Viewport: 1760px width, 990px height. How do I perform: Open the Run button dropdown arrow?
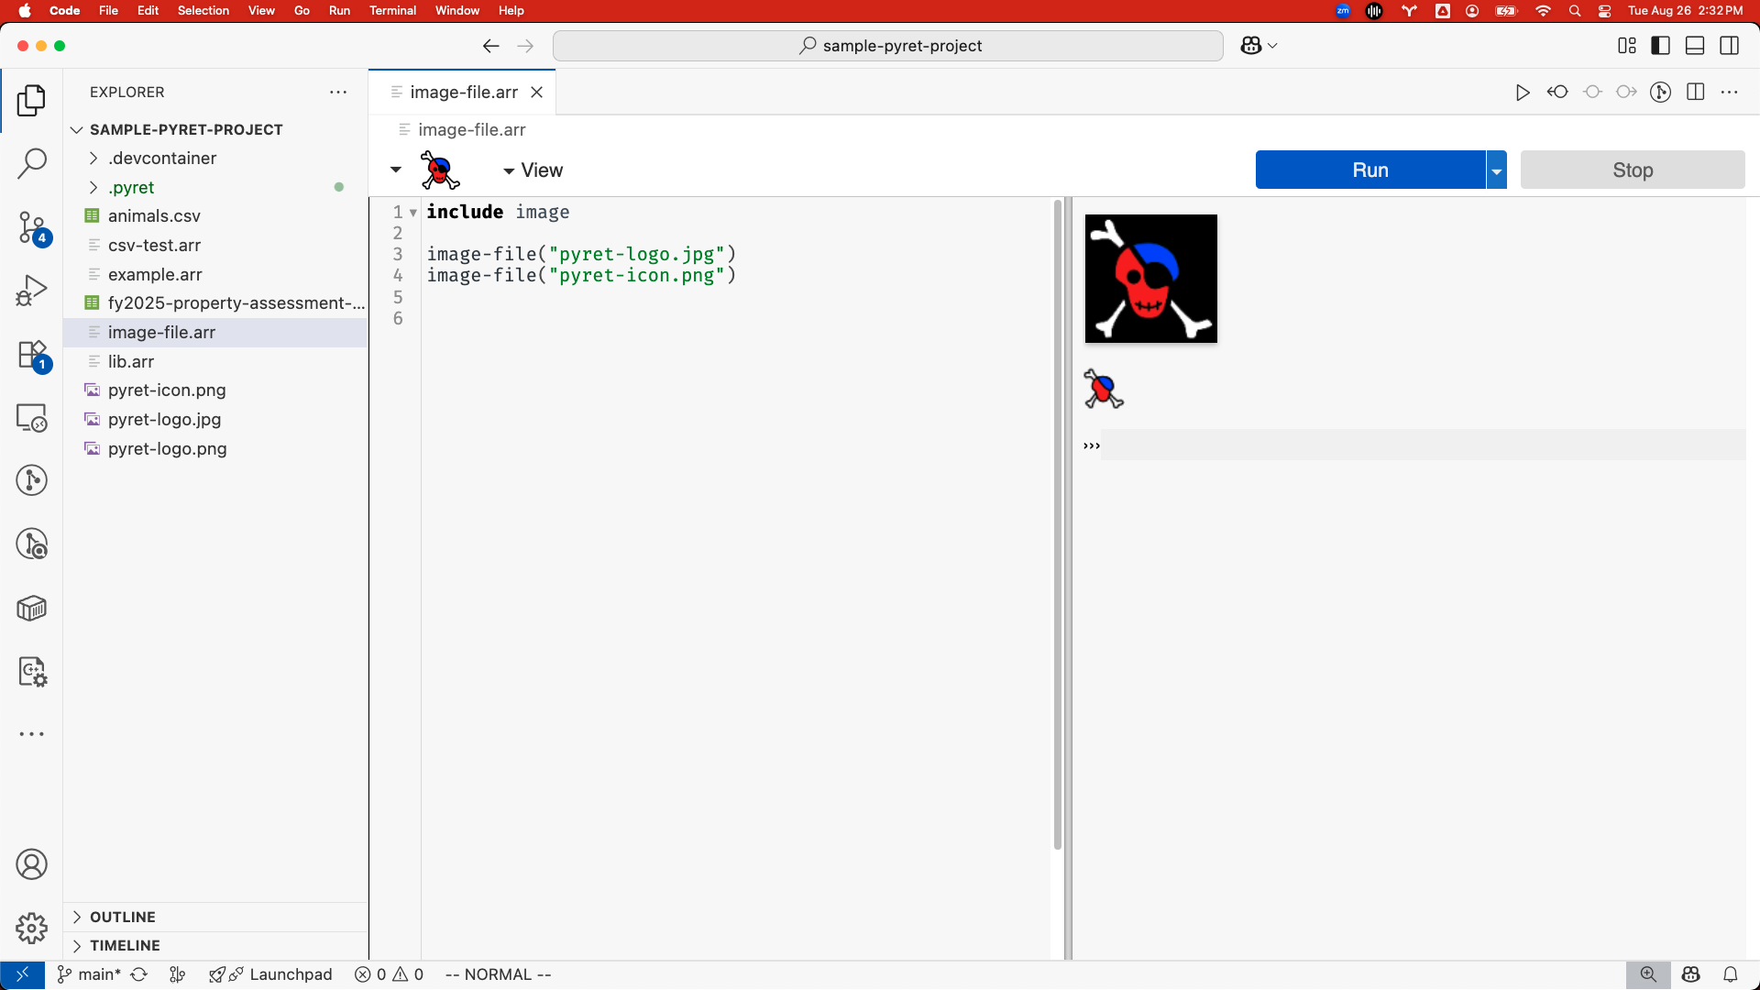1496,170
